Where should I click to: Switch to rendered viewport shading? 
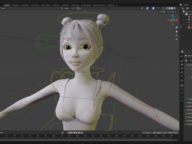(x=174, y=8)
